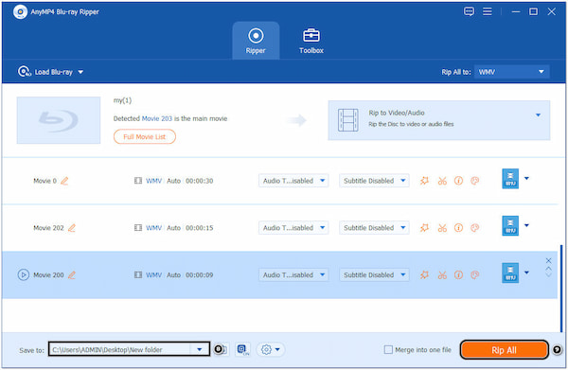Expand the format arrow beside Movie 202's WMV icon

pyautogui.click(x=526, y=225)
